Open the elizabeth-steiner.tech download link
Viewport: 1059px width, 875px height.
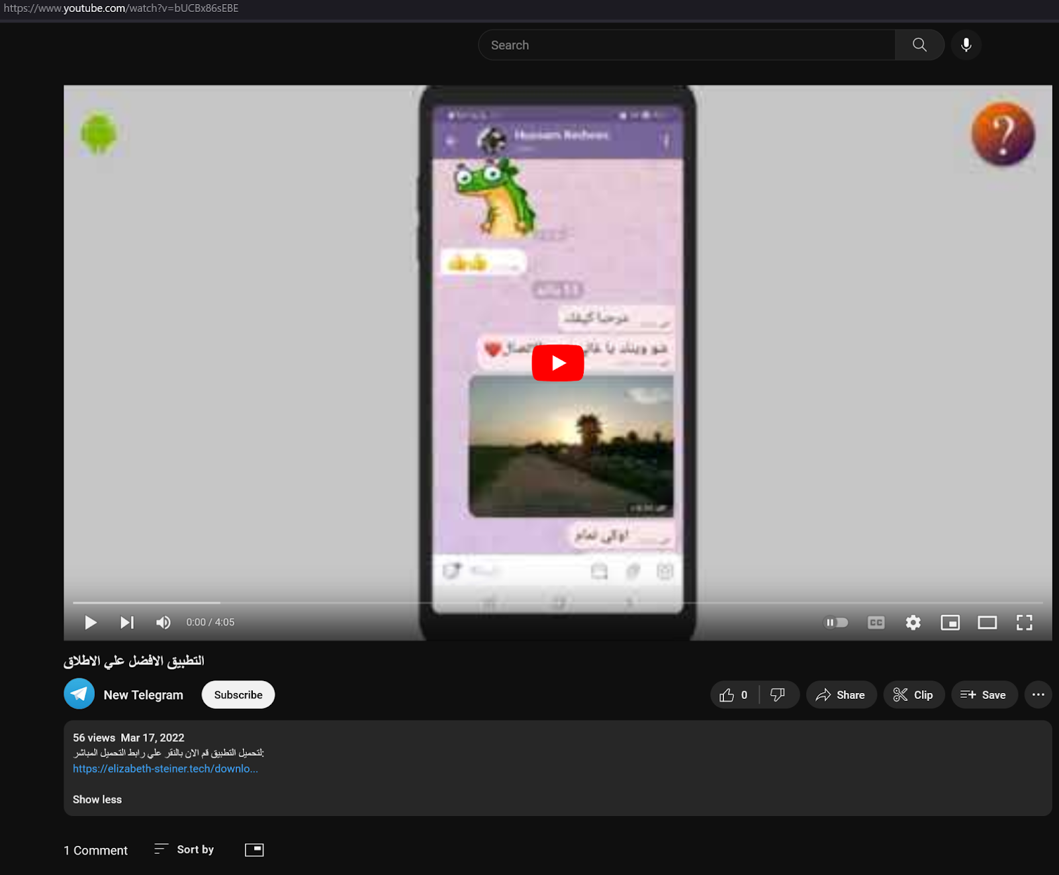(x=165, y=768)
